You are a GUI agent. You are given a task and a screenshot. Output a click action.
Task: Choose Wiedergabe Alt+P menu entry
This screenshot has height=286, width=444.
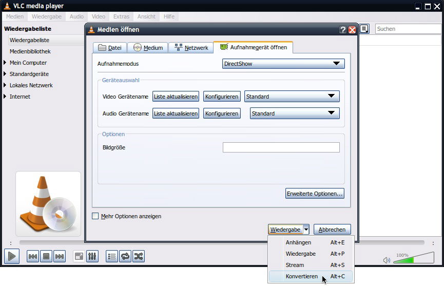tap(311, 254)
